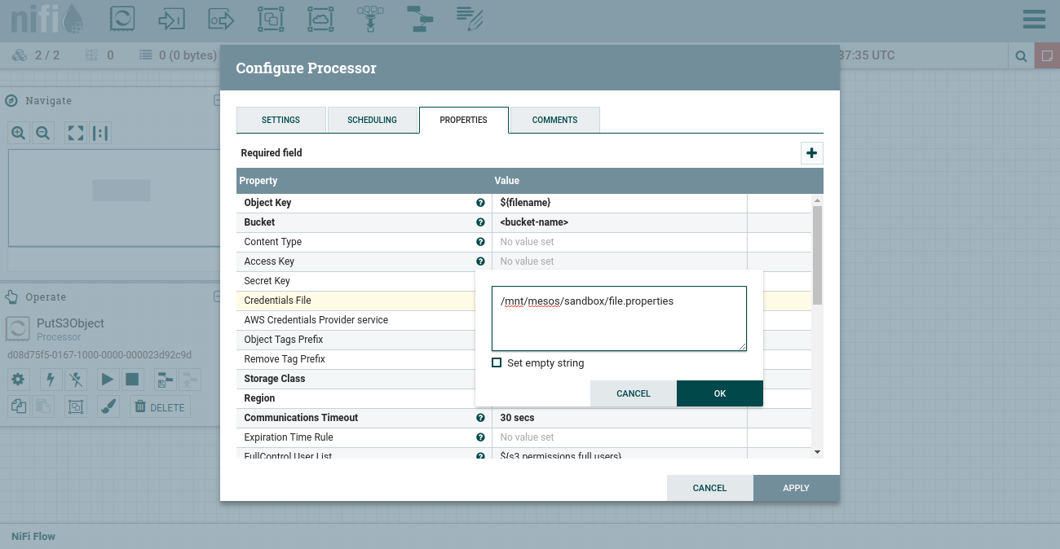Click OK to confirm credentials file path
This screenshot has height=549, width=1060.
[720, 393]
